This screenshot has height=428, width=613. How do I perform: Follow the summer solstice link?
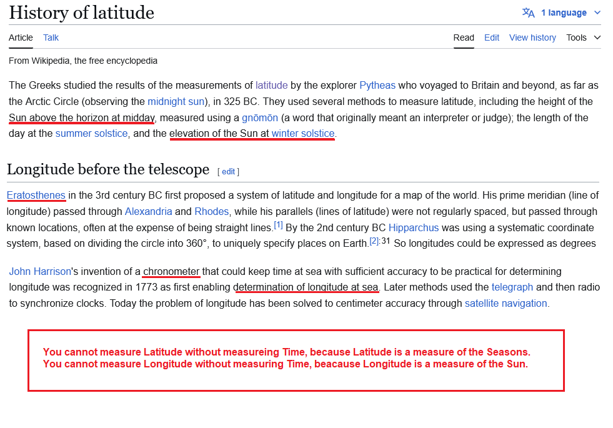click(x=91, y=133)
